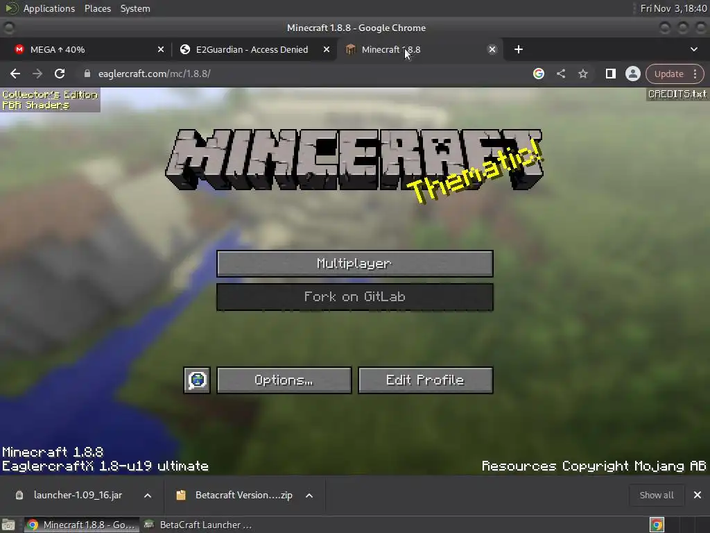Reload the Eaglercraft page
This screenshot has width=710, height=533.
point(60,74)
